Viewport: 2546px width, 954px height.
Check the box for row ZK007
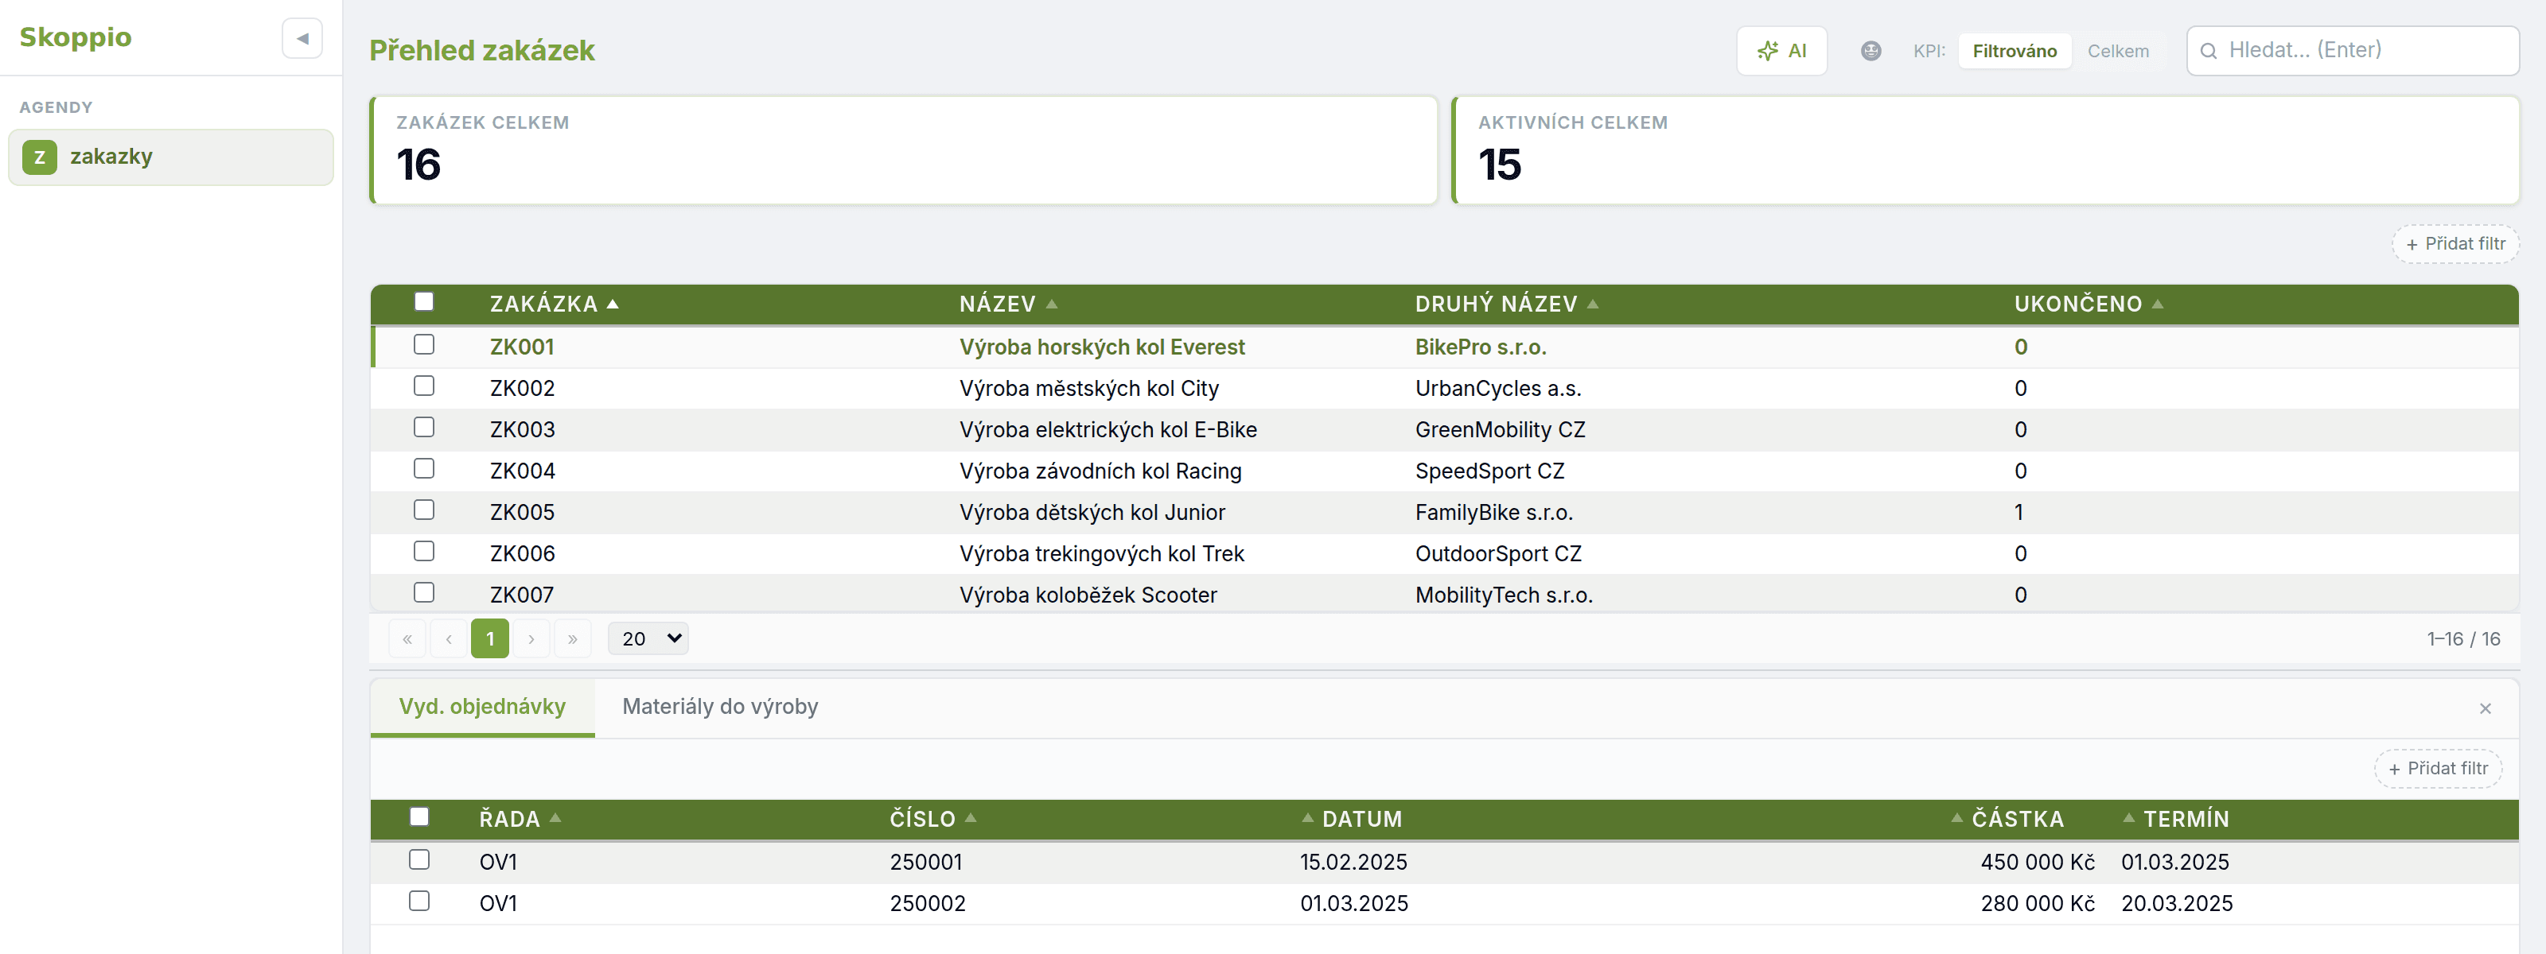point(424,594)
